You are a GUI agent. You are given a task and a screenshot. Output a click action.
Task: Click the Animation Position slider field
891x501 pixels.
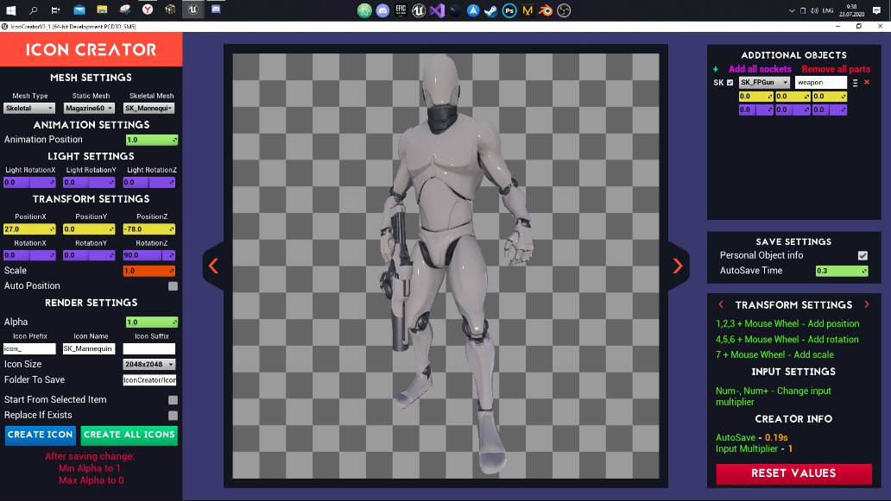152,140
